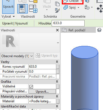The height and width of the screenshot is (110, 103).
Task: Expand the Vybrat dropdown arrow
Action: tap(14, 16)
